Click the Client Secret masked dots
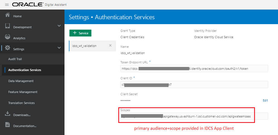The image size is (278, 135). pos(125,100)
